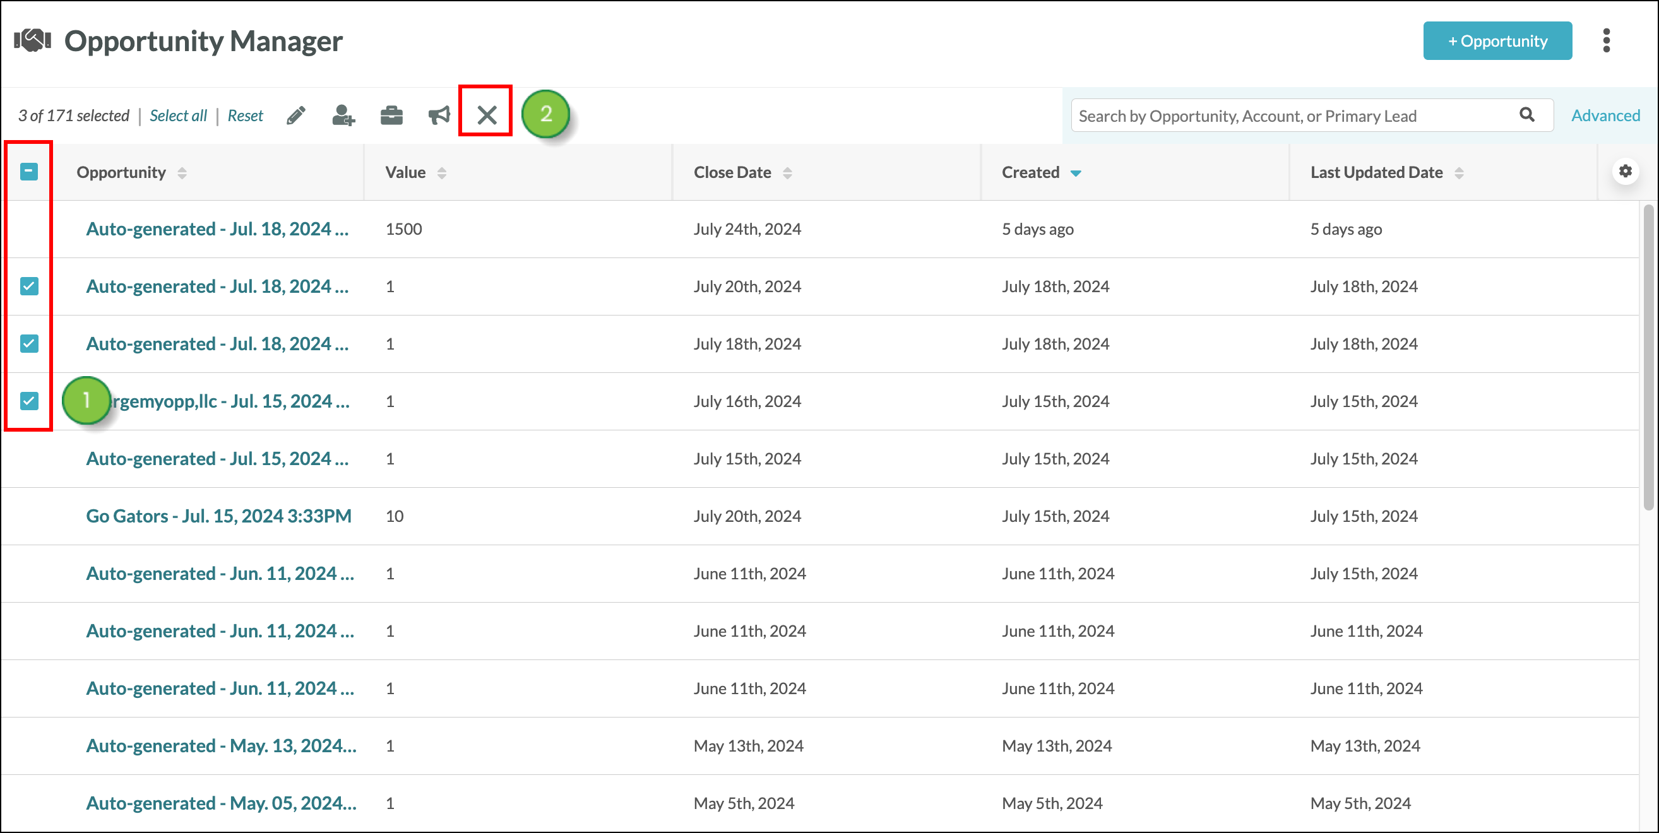Click the Reset link
The width and height of the screenshot is (1659, 833).
point(246,116)
